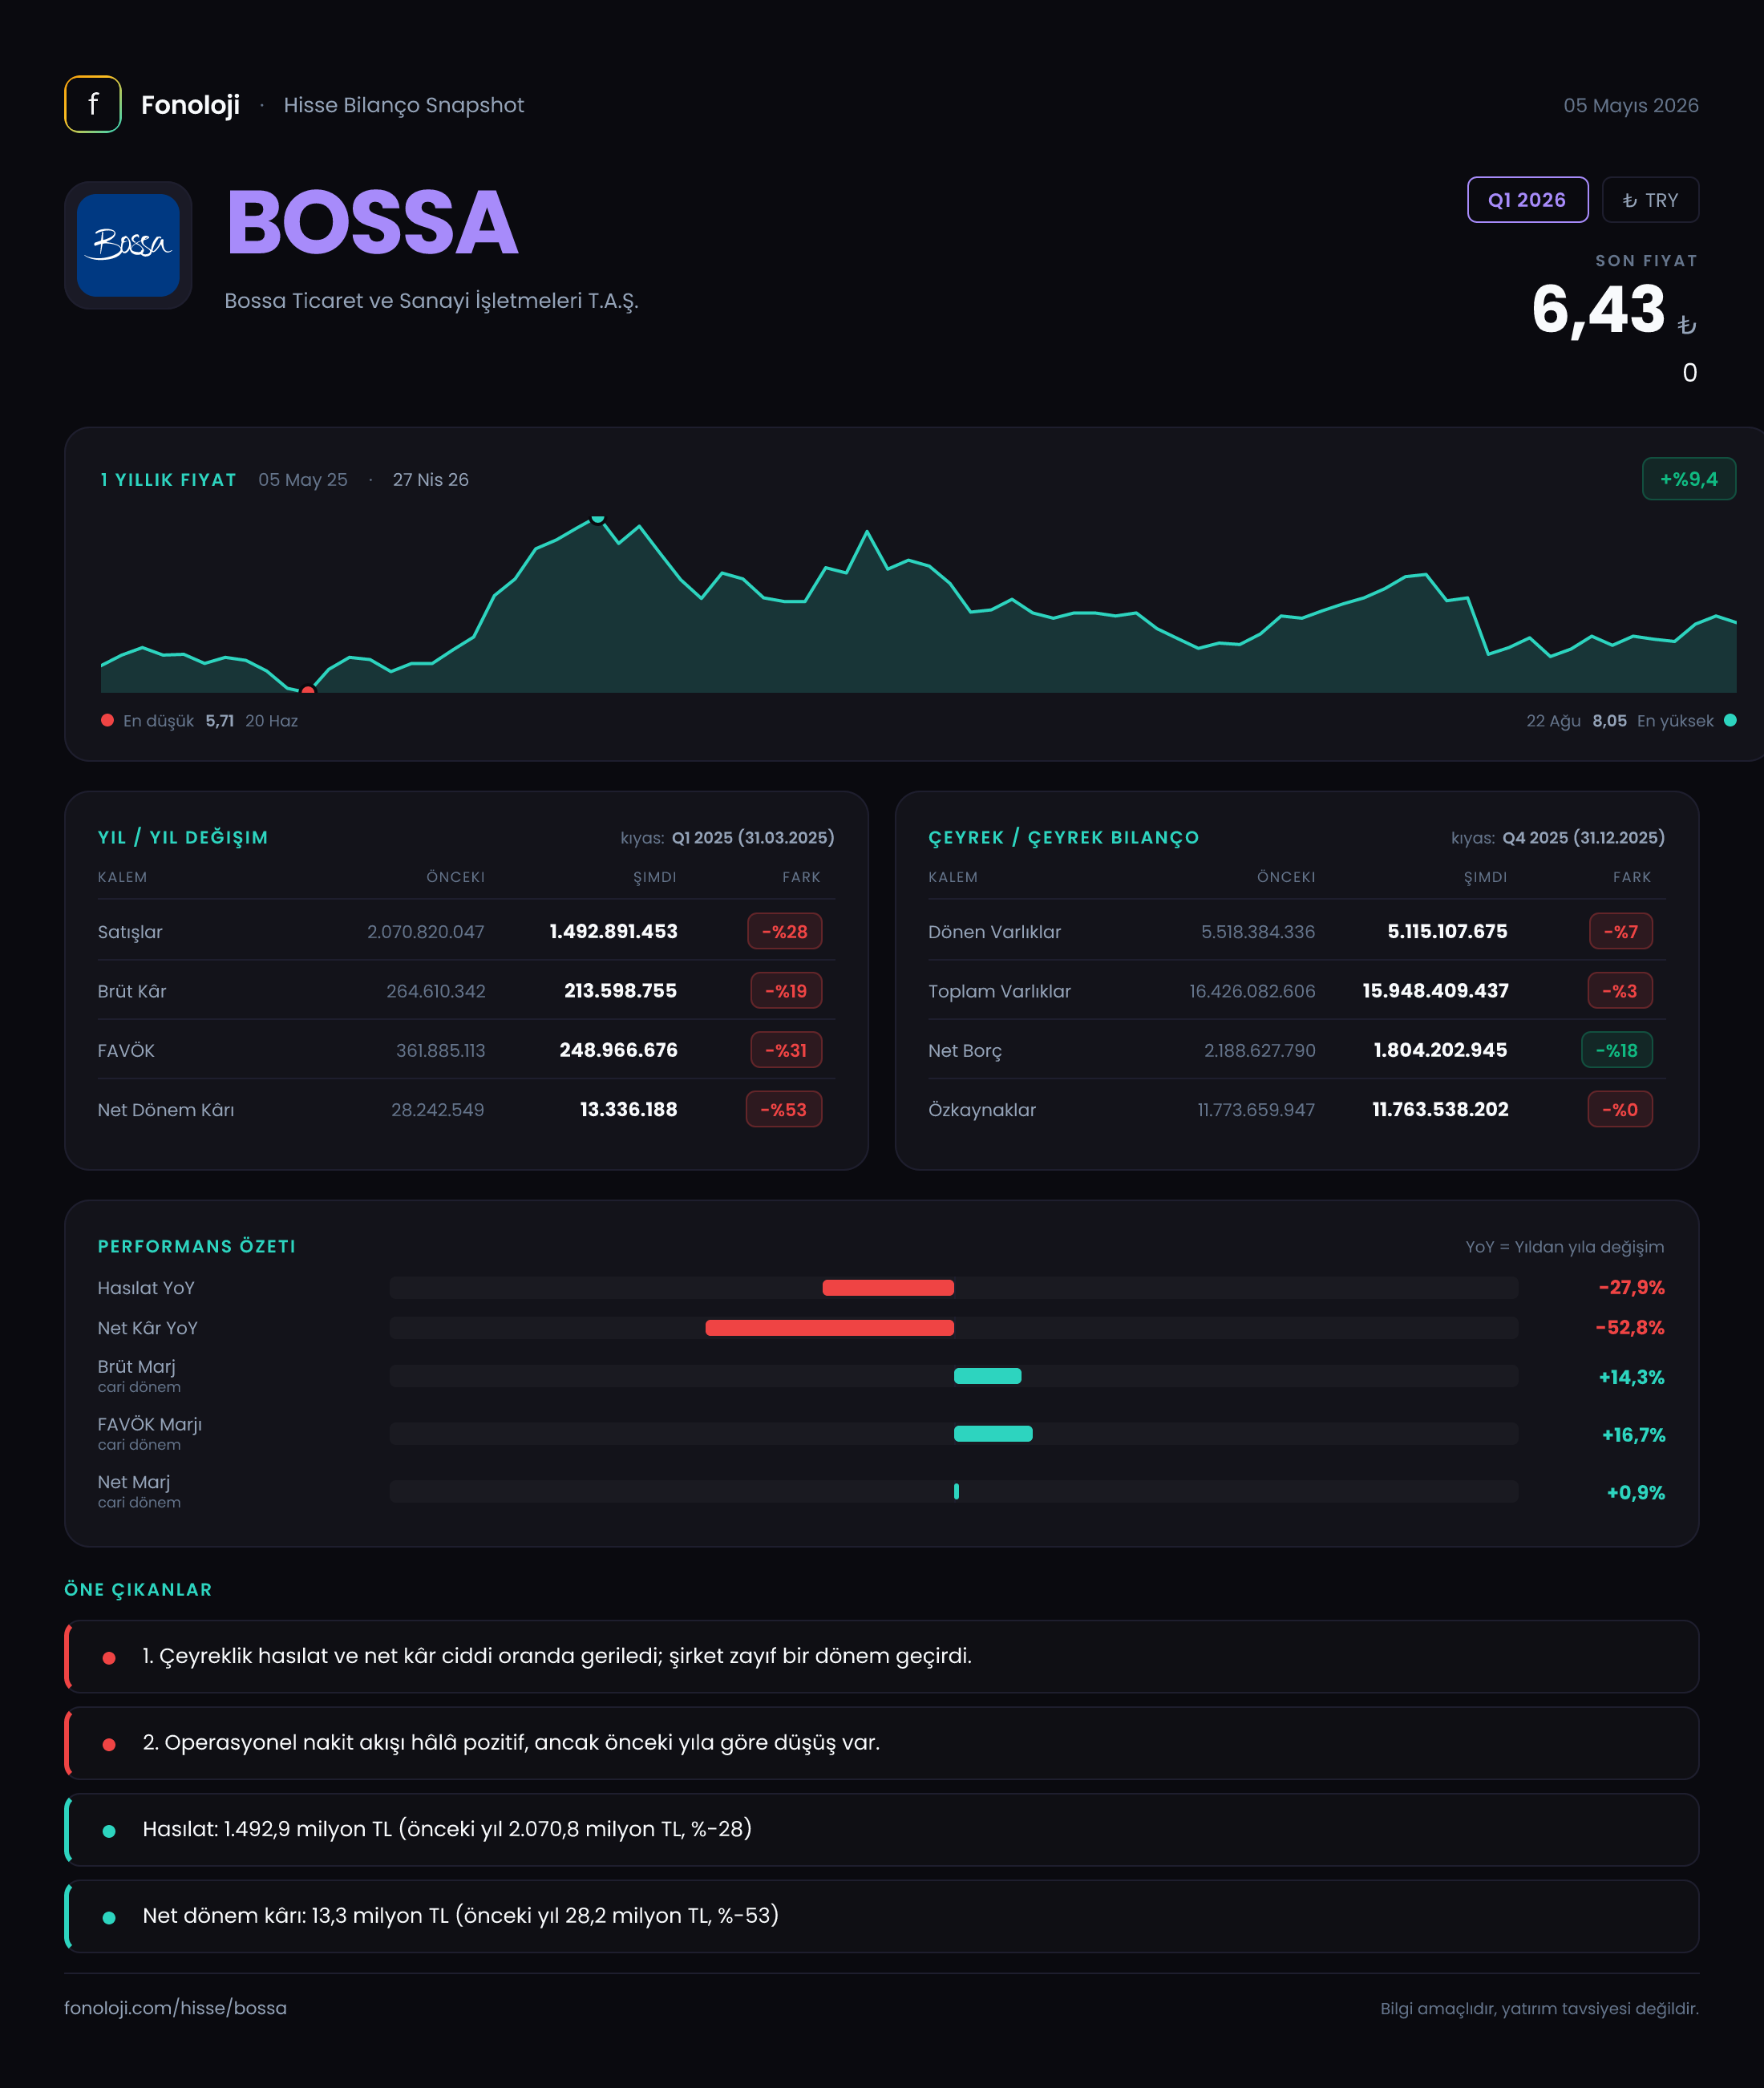Click the ÖNE ÇIKANLAR section heading
The width and height of the screenshot is (1764, 2088).
138,1589
